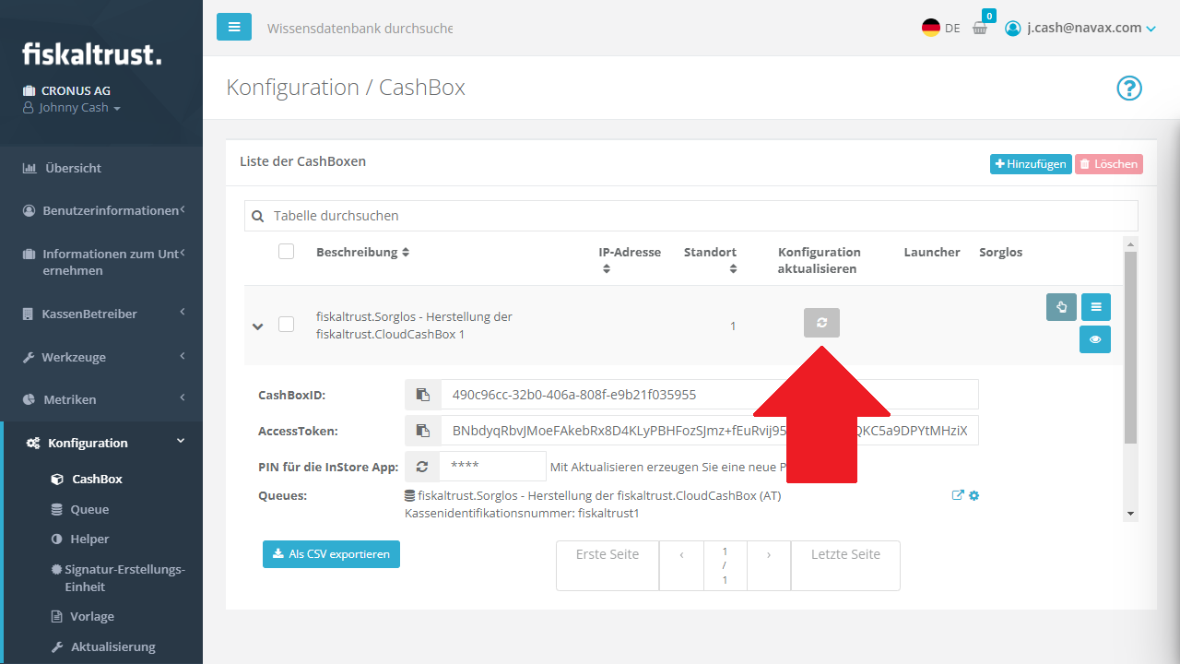The image size is (1180, 664).
Task: Click the CRONUS AG company name
Action: pyautogui.click(x=76, y=90)
